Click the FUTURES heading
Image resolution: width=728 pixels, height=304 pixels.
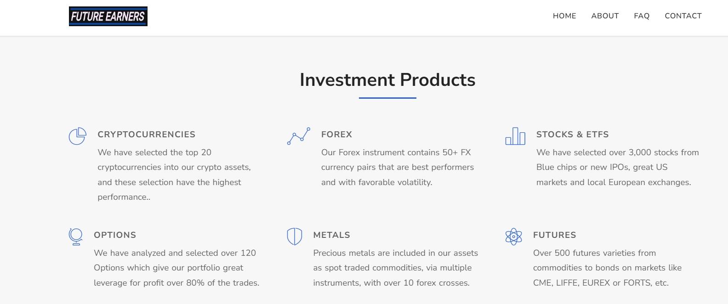(554, 235)
